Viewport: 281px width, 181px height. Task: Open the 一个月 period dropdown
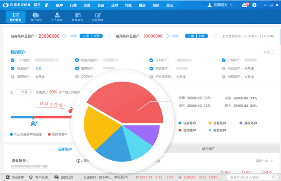tap(24, 92)
